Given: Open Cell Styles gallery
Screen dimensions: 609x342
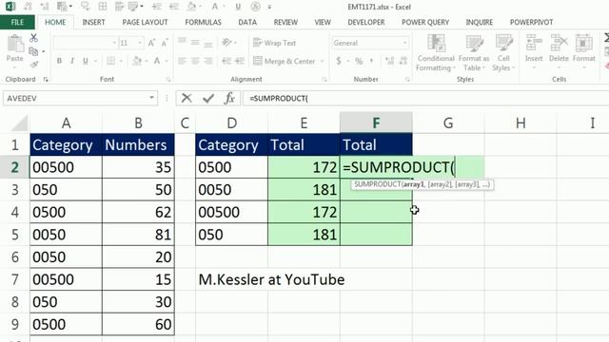Looking at the screenshot, I should pyautogui.click(x=503, y=53).
